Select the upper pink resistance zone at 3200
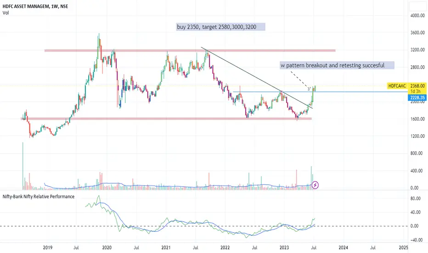The image size is (428, 253). pos(190,50)
